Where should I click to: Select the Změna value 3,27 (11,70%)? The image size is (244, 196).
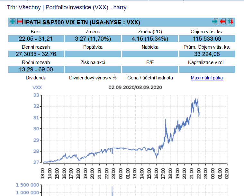click(93, 39)
